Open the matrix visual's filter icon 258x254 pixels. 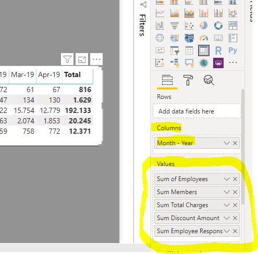coord(67,59)
